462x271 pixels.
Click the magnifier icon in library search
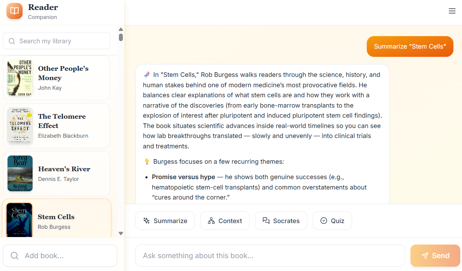[12, 41]
